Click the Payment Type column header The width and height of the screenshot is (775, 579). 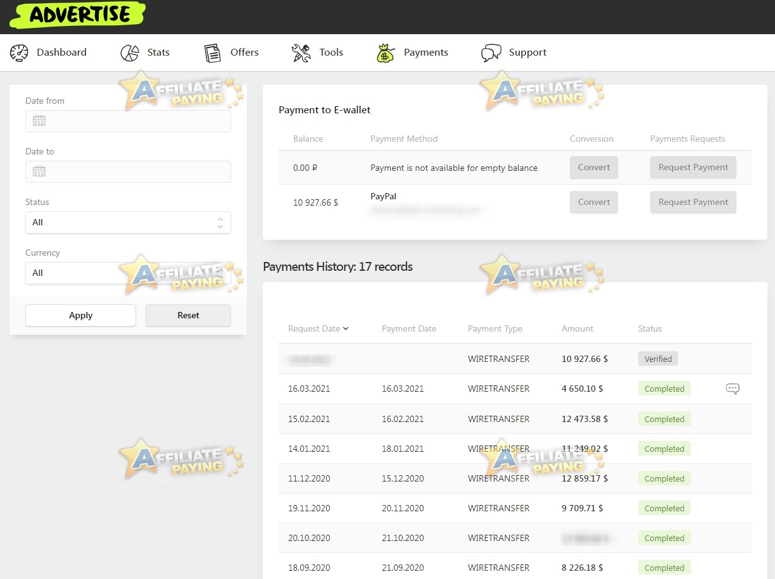[495, 329]
